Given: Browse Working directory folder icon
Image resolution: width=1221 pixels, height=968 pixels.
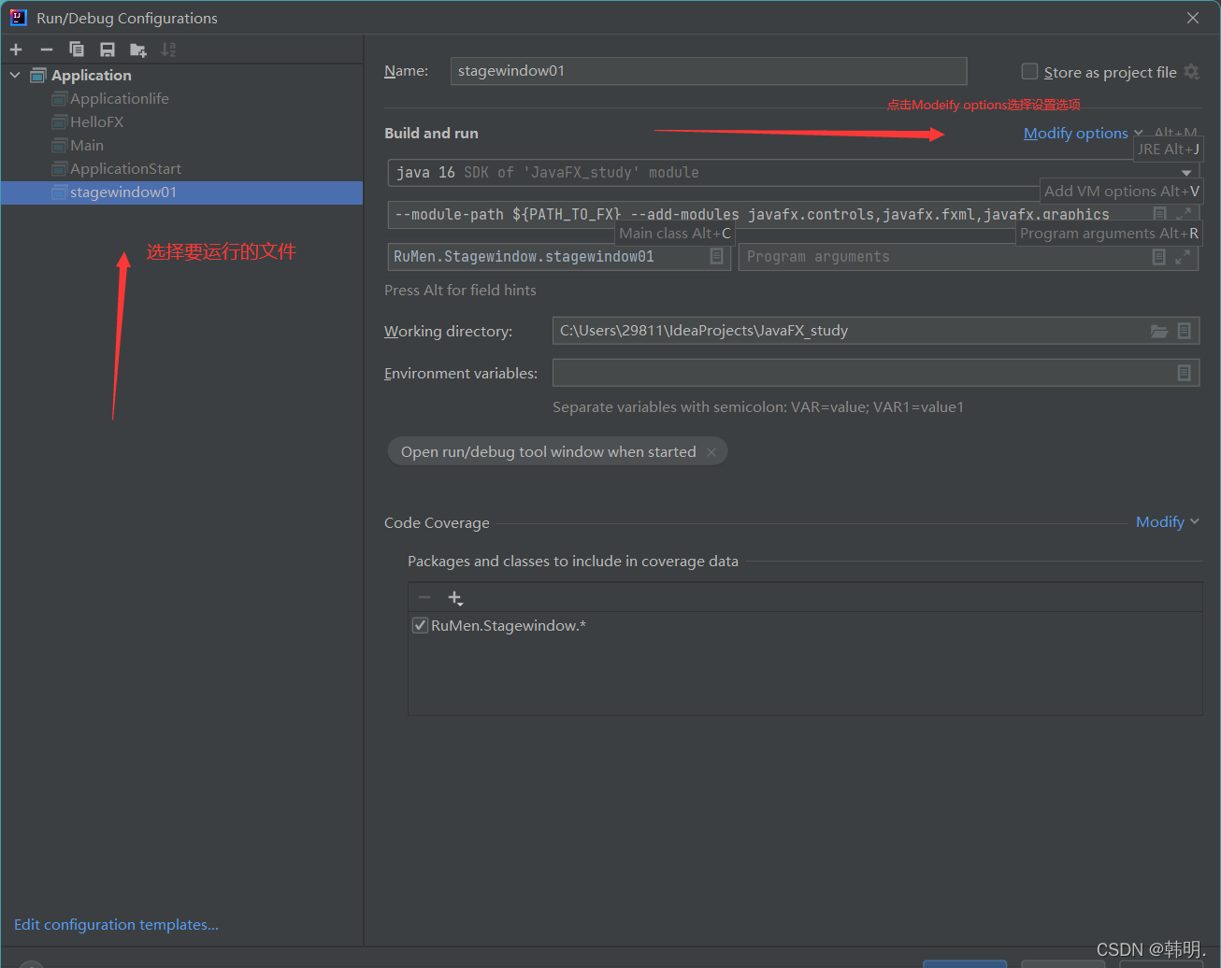Looking at the screenshot, I should [1159, 331].
